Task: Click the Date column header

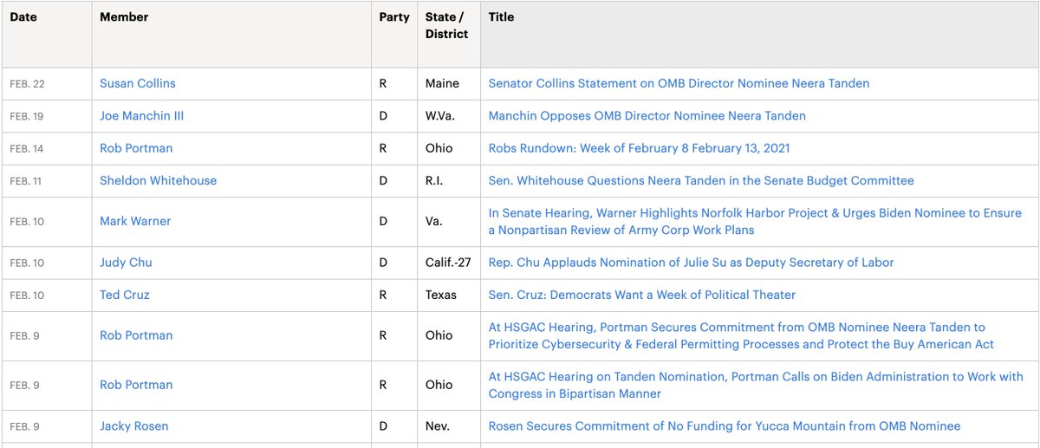Action: point(23,17)
